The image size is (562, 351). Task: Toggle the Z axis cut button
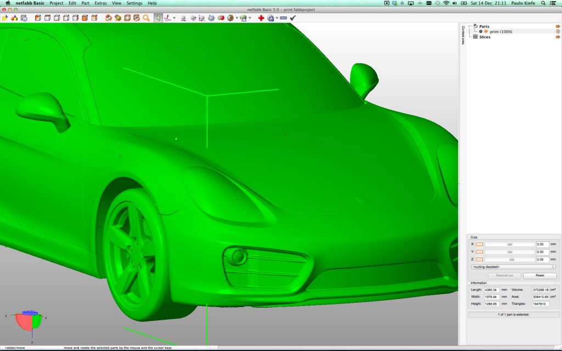pyautogui.click(x=479, y=259)
